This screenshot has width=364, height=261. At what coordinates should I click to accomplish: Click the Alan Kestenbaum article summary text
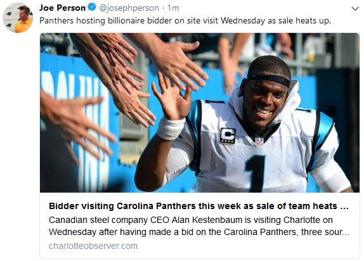click(x=198, y=226)
